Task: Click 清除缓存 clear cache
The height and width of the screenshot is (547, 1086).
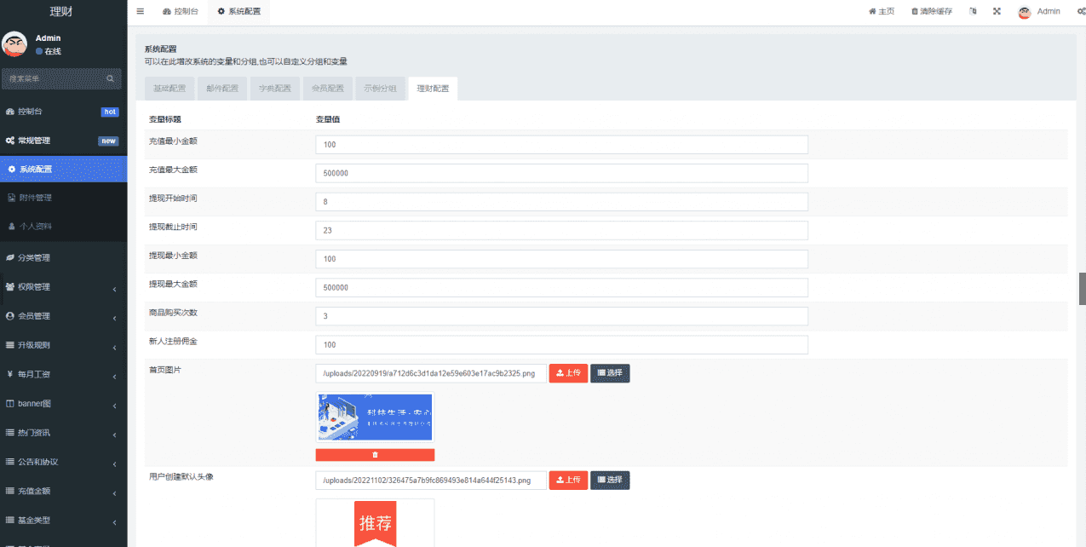Action: [932, 11]
